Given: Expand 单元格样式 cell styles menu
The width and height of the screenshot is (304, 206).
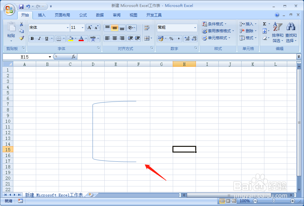Looking at the screenshot, I should pos(216,38).
